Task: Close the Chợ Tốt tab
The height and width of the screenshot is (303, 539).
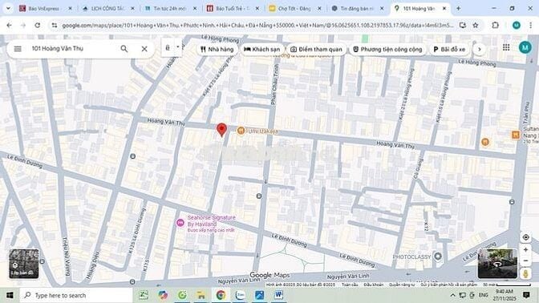Action: click(x=319, y=8)
